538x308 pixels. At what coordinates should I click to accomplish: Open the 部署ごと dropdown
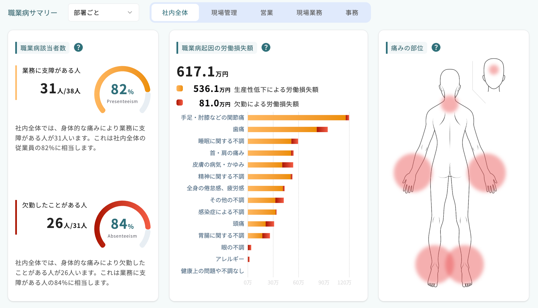coord(103,13)
